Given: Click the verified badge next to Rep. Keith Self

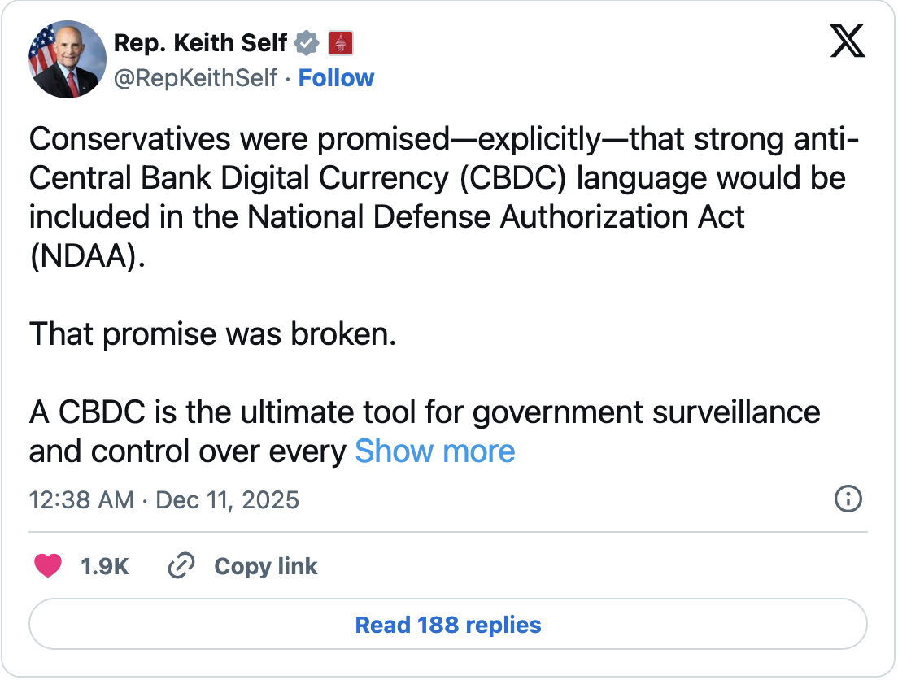Looking at the screenshot, I should pyautogui.click(x=307, y=43).
